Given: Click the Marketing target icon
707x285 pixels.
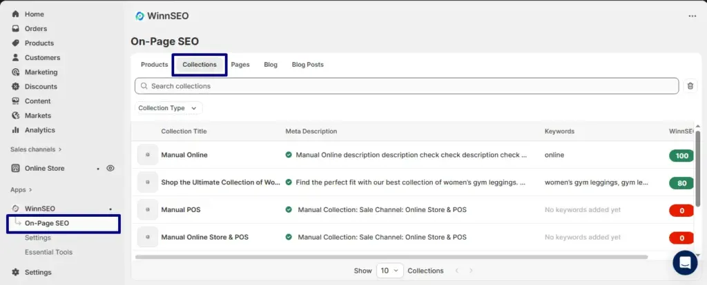Looking at the screenshot, I should click(16, 72).
